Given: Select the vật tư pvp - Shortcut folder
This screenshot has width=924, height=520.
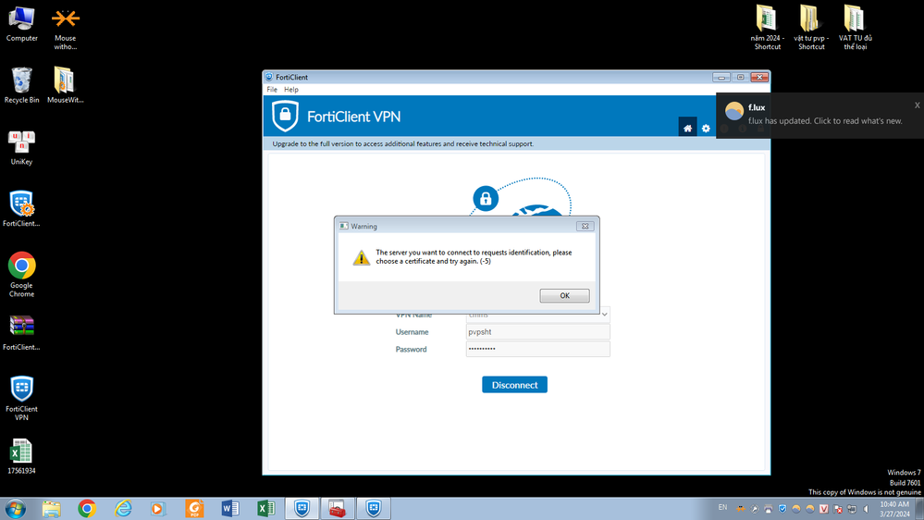Looking at the screenshot, I should pos(811,27).
